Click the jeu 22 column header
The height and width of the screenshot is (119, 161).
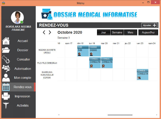coord(127,43)
